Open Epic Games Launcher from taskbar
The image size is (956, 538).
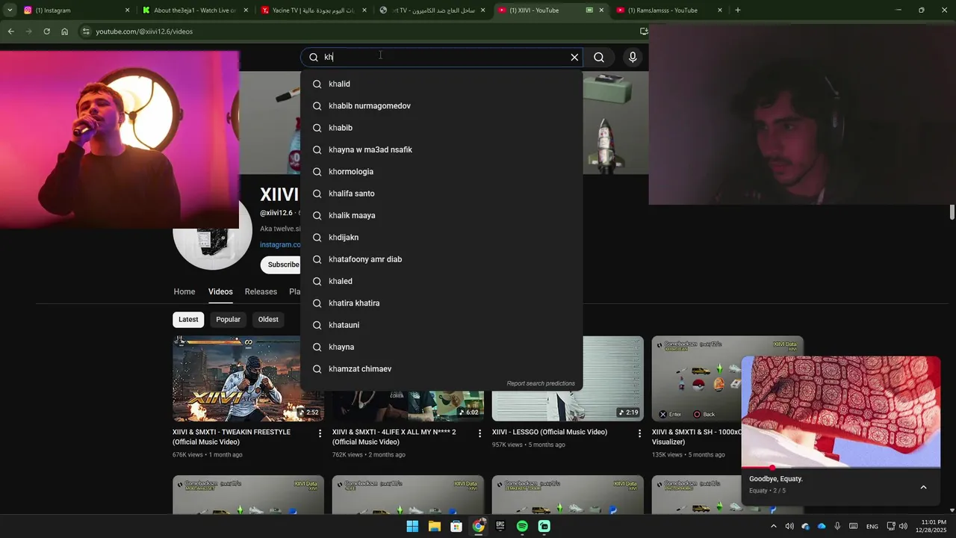point(500,527)
